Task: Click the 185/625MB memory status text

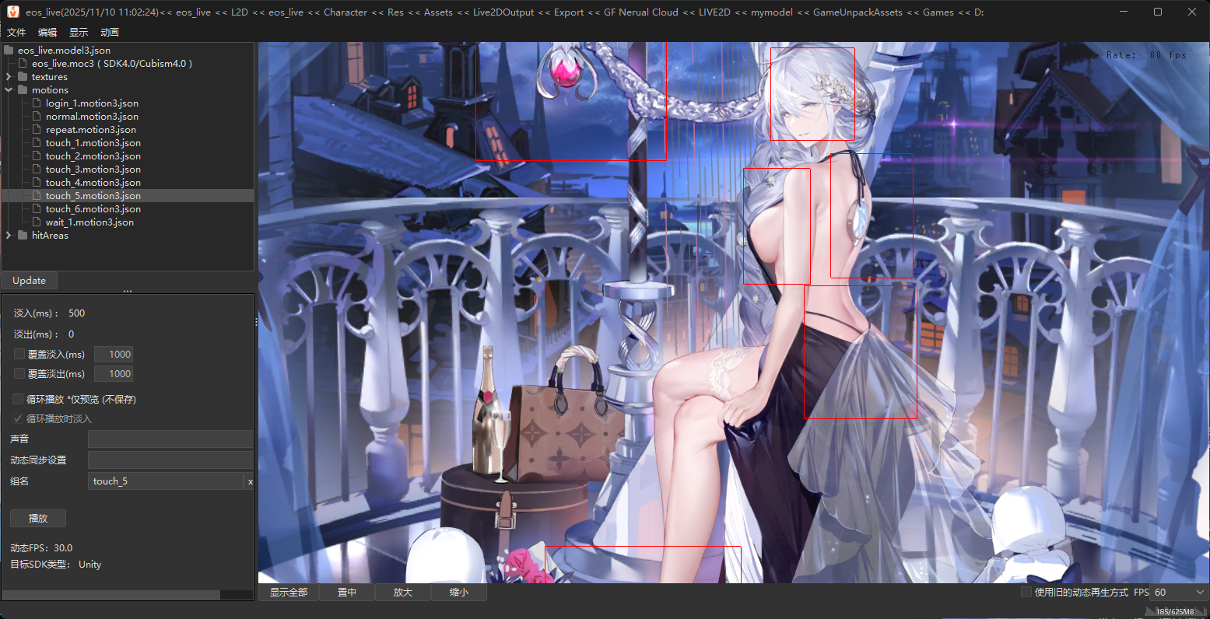Action: pyautogui.click(x=1175, y=612)
